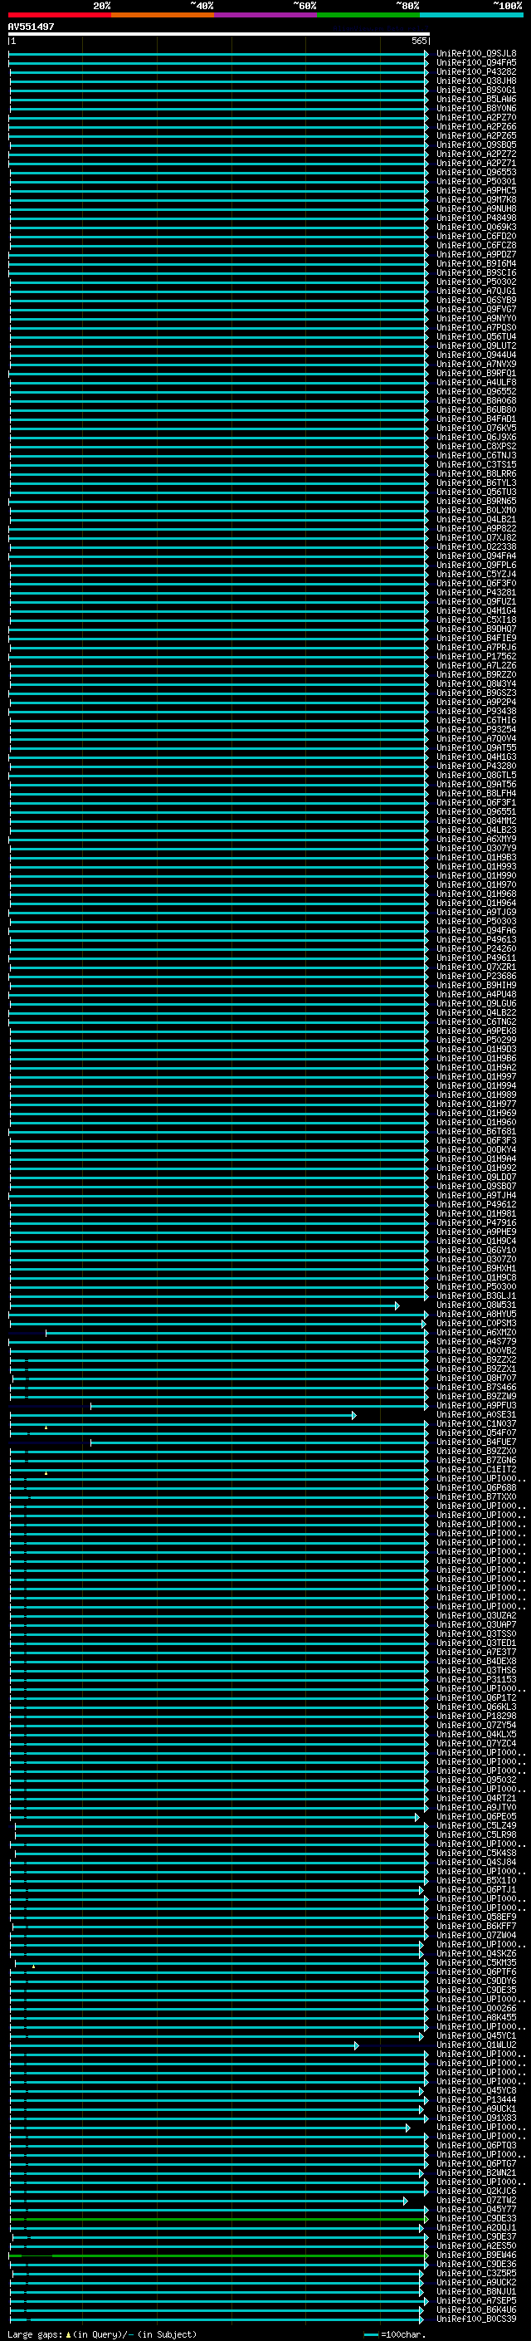Screen dimensions: 531x2341
Task: Click the green ~80% identity legend segment
Action: click(x=368, y=15)
